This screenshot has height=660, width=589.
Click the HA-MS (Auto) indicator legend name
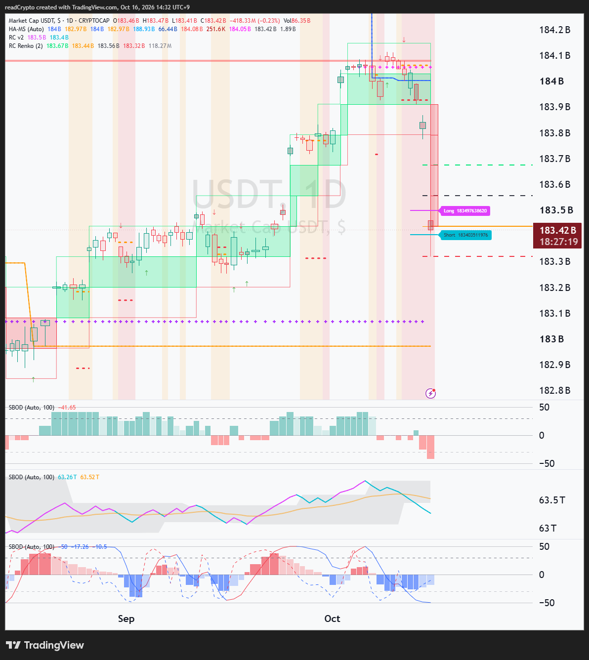[26, 29]
